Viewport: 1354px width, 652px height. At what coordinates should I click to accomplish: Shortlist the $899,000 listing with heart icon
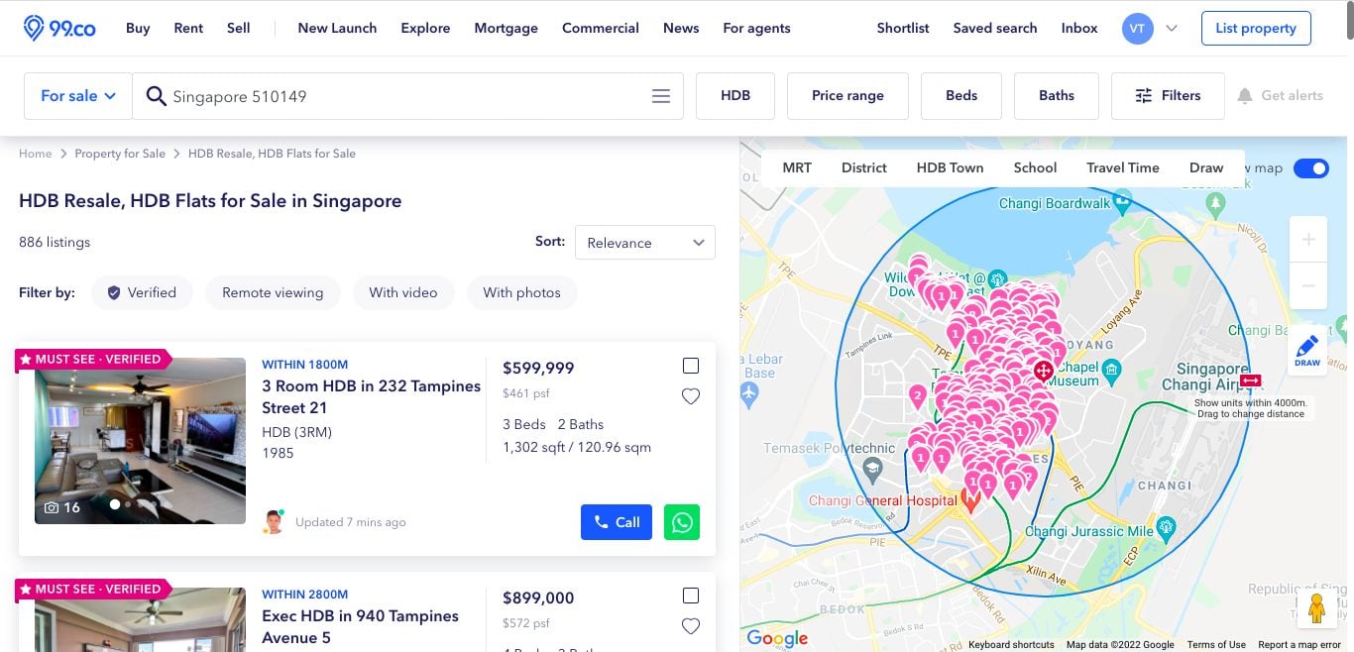691,626
